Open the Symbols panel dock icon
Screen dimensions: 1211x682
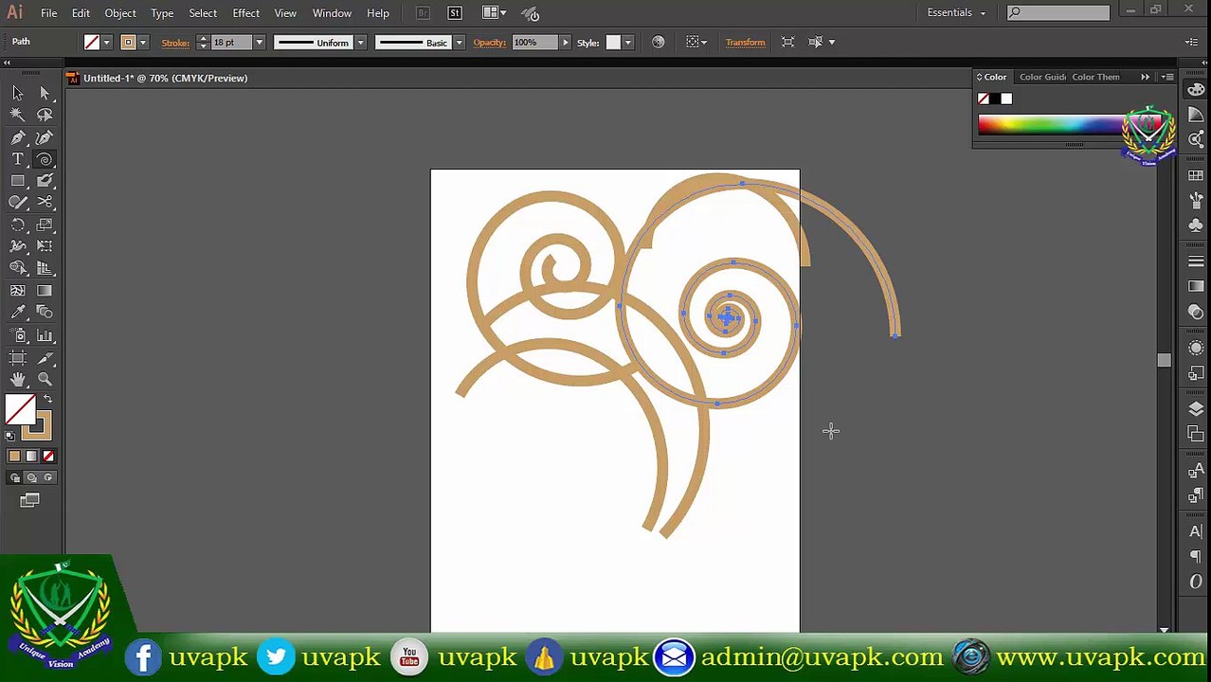1196,224
